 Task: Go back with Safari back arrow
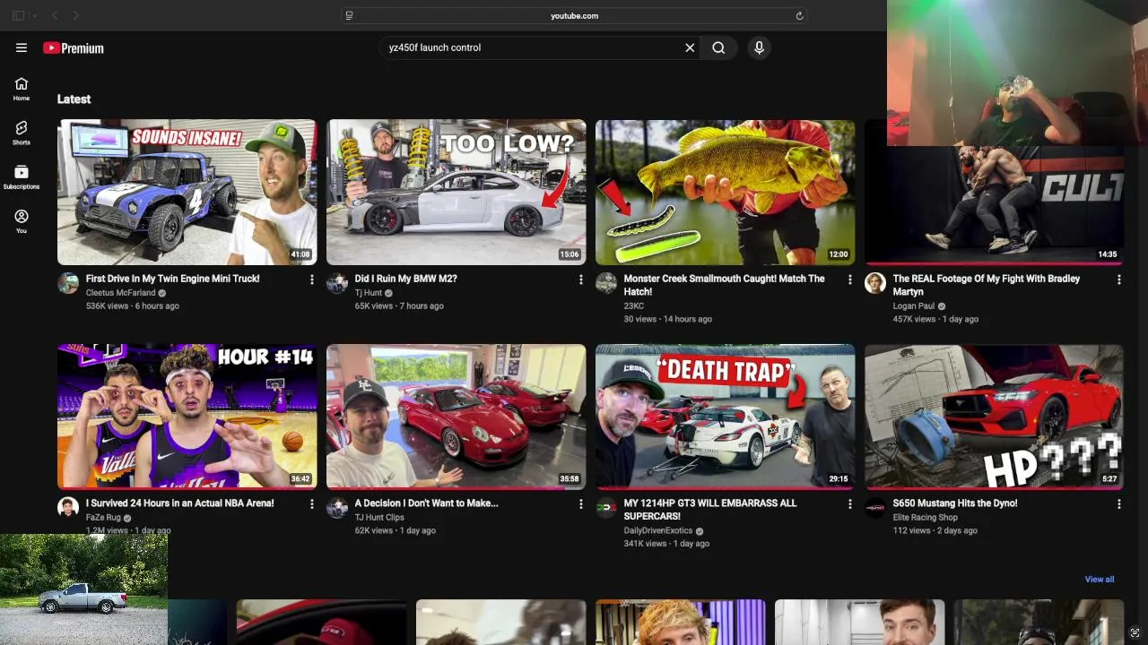pyautogui.click(x=55, y=15)
